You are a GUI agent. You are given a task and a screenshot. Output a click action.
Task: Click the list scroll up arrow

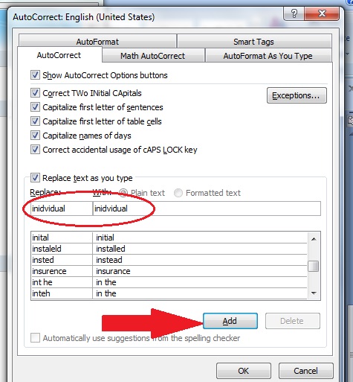[x=314, y=239]
